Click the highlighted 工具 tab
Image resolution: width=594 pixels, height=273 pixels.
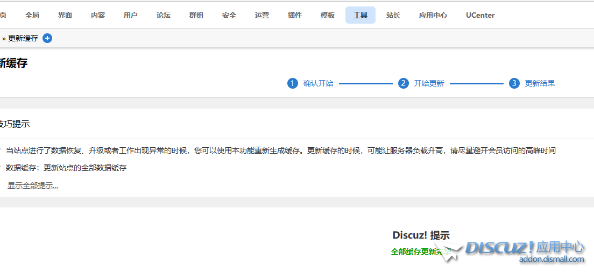360,15
